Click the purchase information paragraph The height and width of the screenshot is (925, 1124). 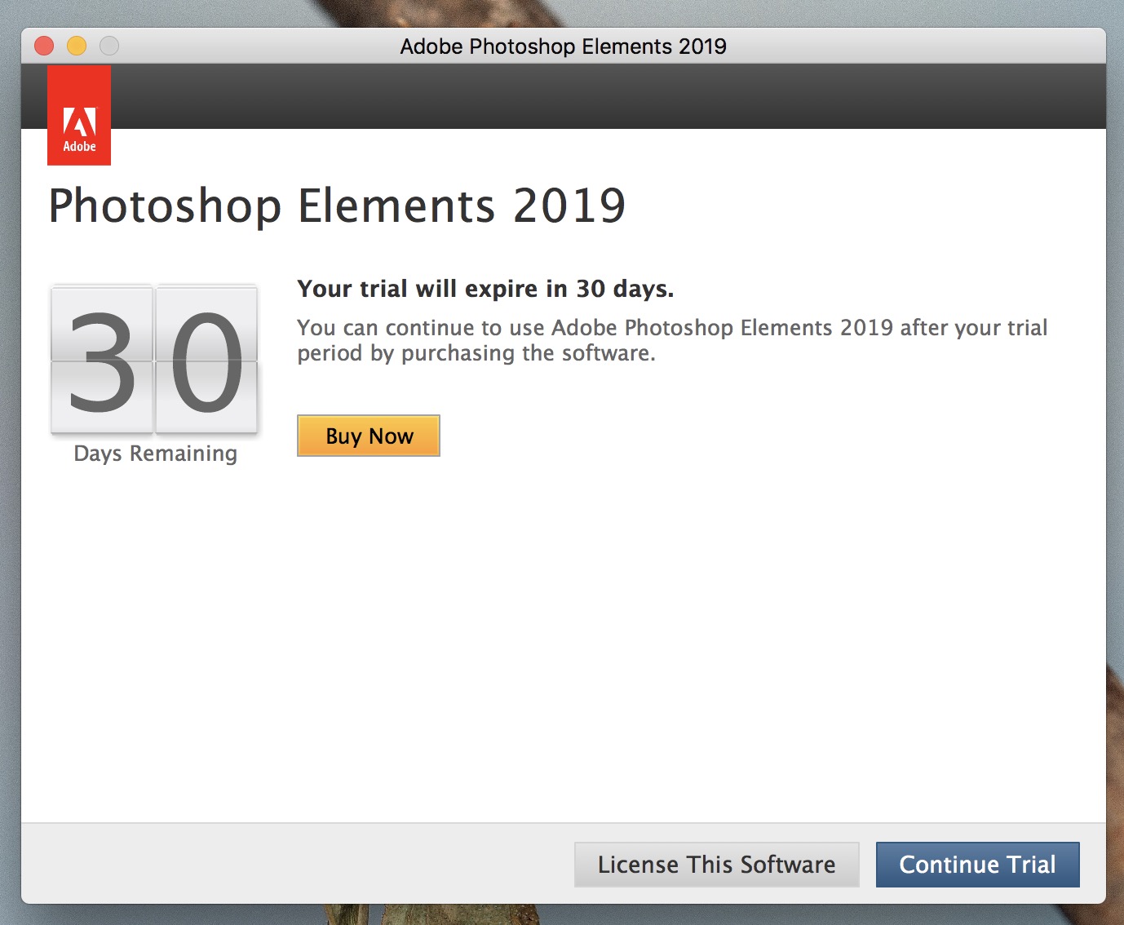(x=671, y=339)
